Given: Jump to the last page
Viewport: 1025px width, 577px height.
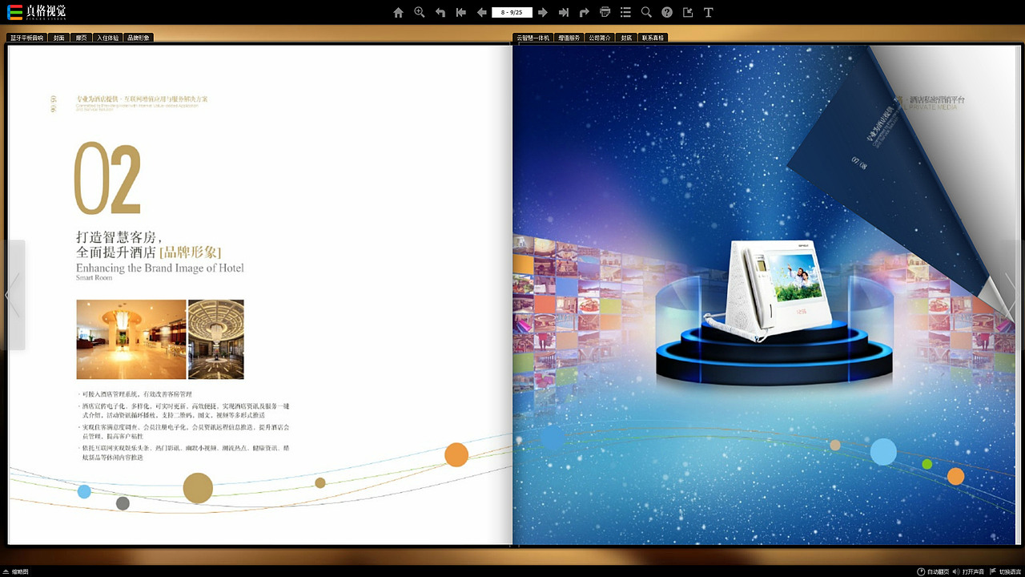Looking at the screenshot, I should pos(564,12).
